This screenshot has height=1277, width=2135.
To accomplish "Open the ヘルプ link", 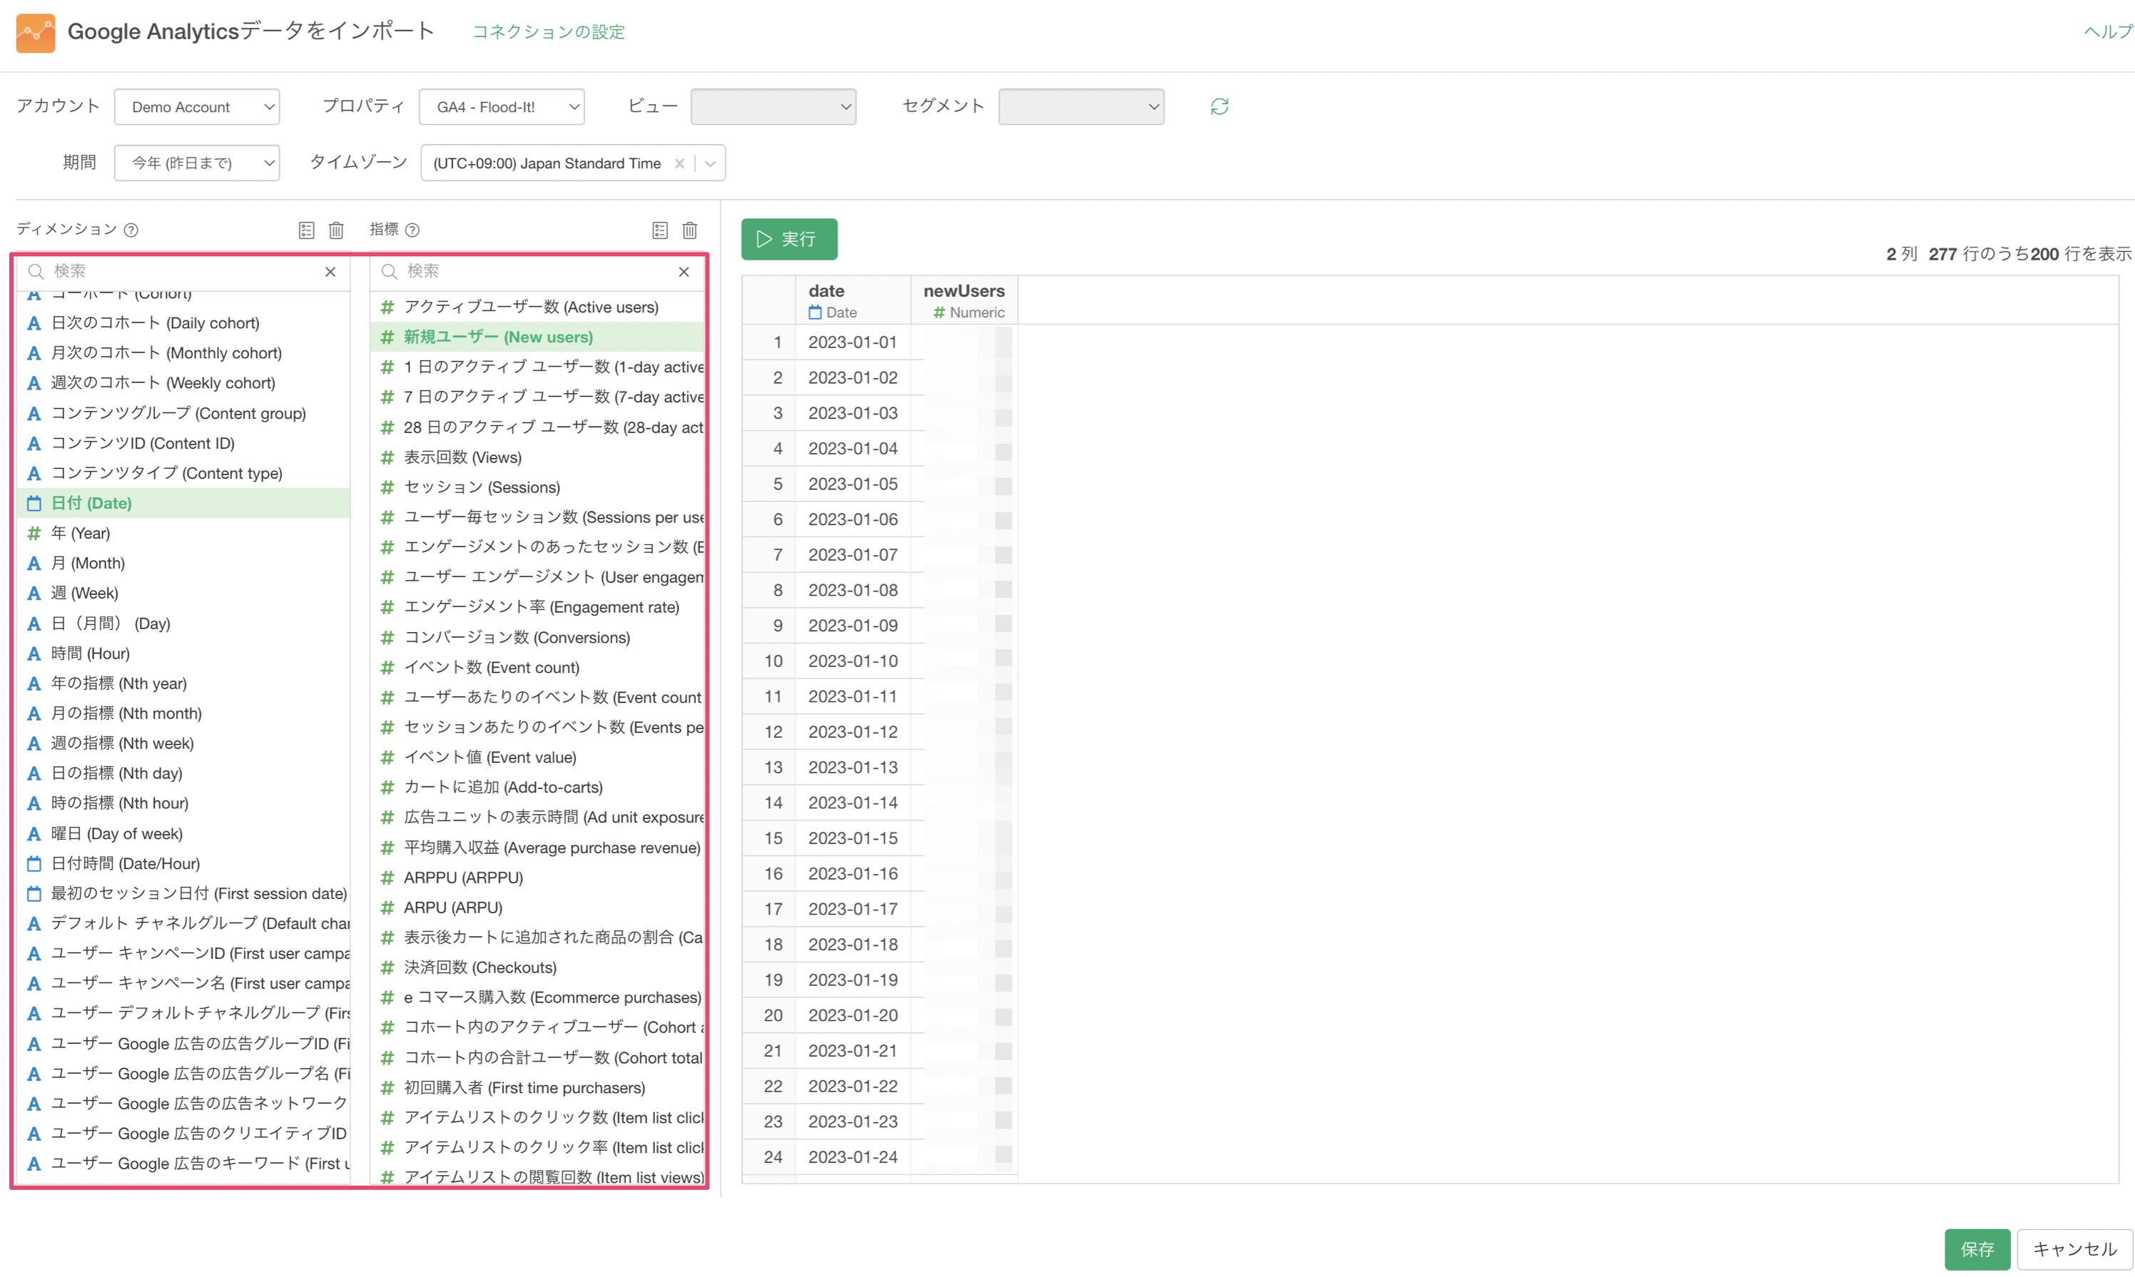I will pos(2109,32).
